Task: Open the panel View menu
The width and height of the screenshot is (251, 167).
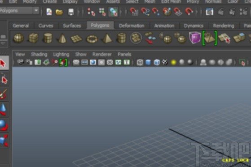Action: (x=20, y=54)
